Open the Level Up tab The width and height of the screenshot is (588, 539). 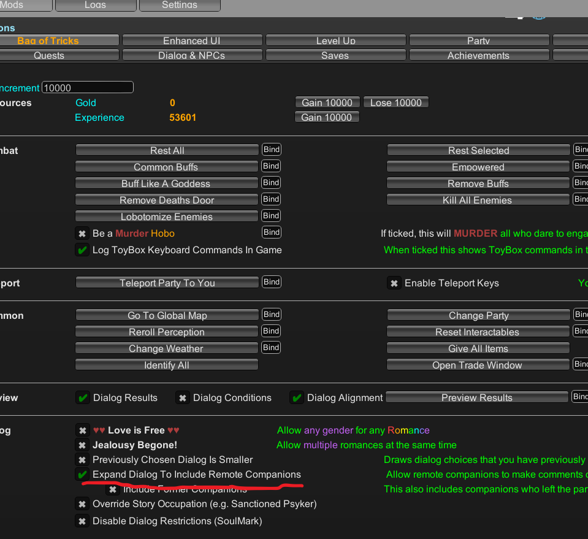(x=336, y=40)
